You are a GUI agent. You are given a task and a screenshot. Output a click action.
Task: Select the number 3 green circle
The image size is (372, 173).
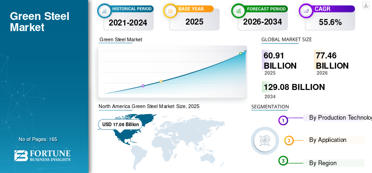pos(283,161)
